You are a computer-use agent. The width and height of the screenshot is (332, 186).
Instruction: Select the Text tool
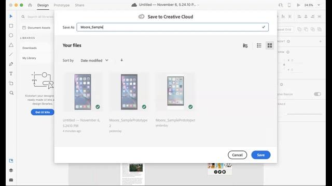click(11, 73)
